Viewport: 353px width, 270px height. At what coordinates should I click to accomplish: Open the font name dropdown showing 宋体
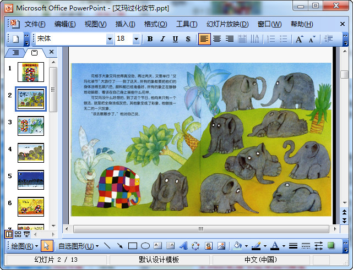110,39
